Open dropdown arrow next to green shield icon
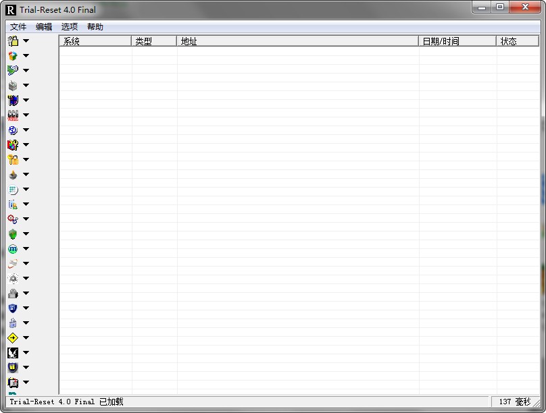Screen dimensions: 546x413 tap(26, 234)
